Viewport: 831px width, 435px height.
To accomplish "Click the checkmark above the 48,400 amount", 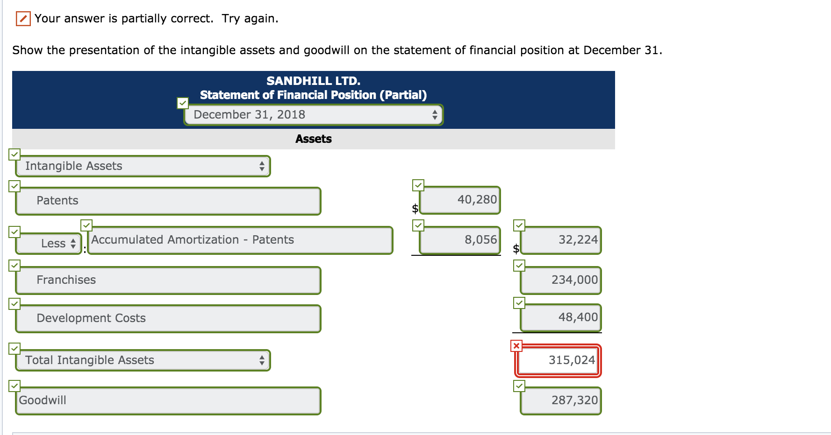I will (519, 303).
